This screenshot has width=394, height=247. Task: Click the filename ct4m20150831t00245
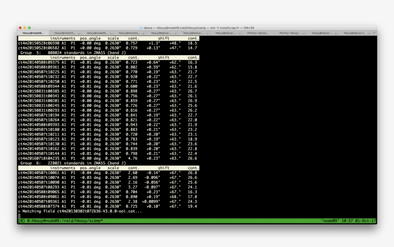39,106
